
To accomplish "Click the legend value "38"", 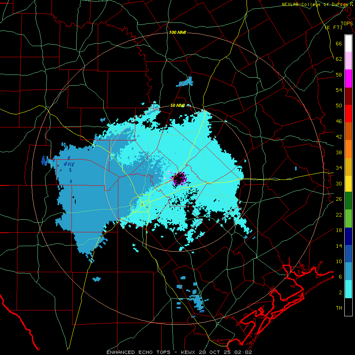I will (x=339, y=152).
